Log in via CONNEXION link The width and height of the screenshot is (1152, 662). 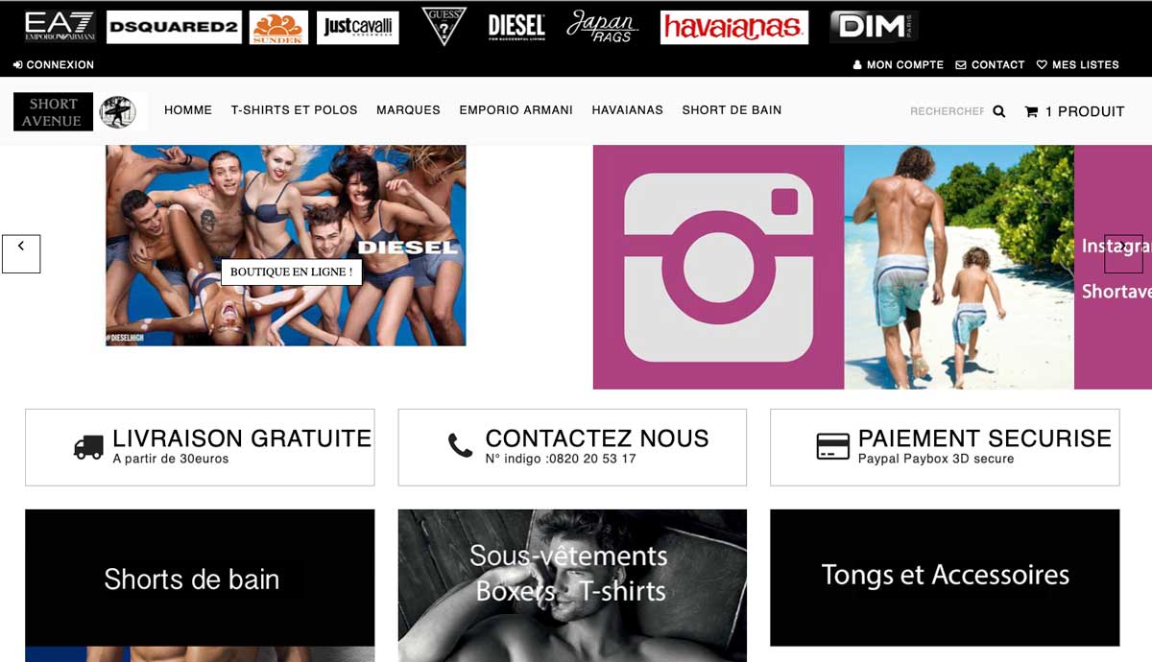tap(54, 65)
